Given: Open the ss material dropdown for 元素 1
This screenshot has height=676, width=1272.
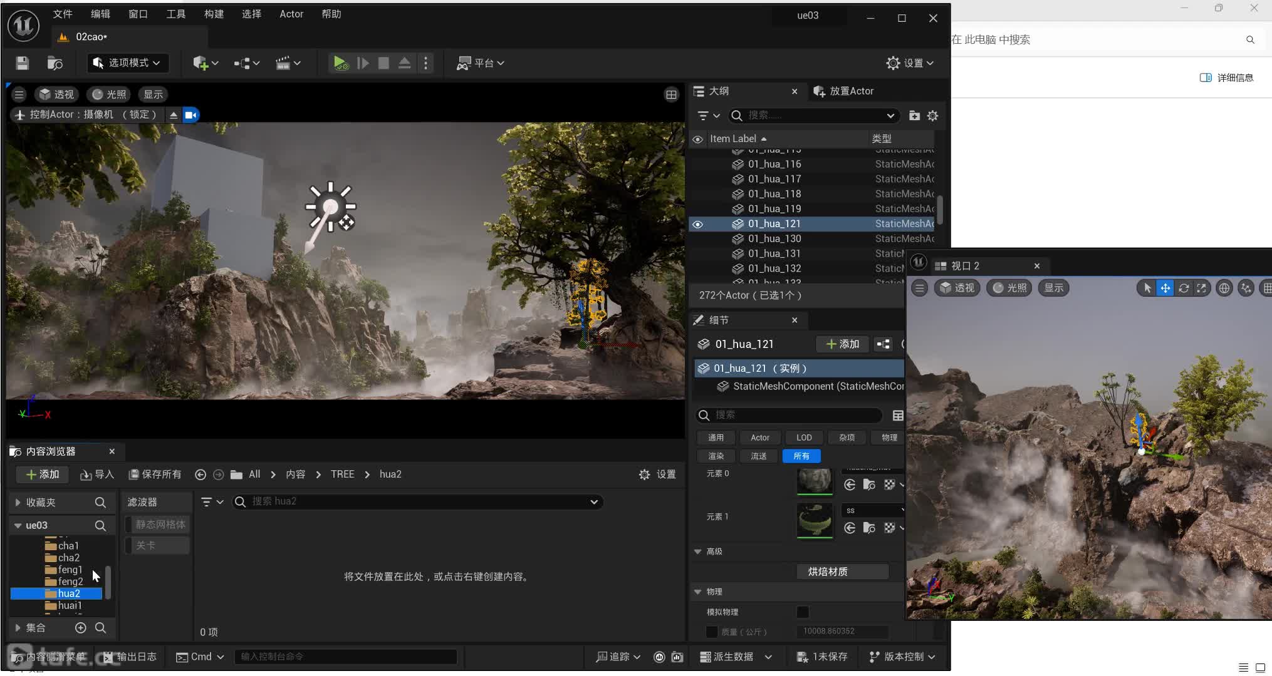Looking at the screenshot, I should [873, 511].
